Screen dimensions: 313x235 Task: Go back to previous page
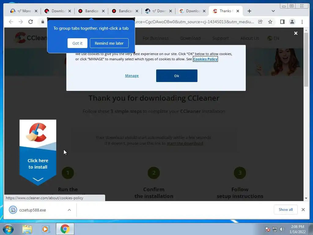[11, 22]
